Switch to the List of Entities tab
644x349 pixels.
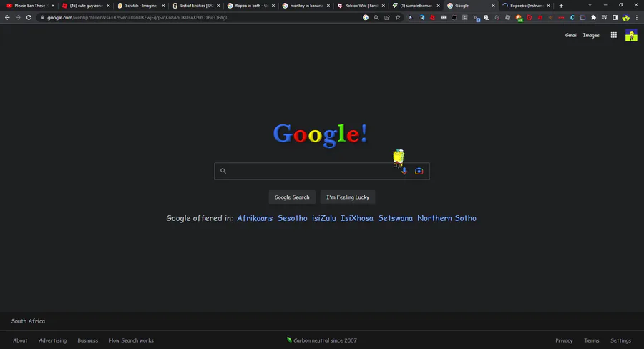click(196, 6)
